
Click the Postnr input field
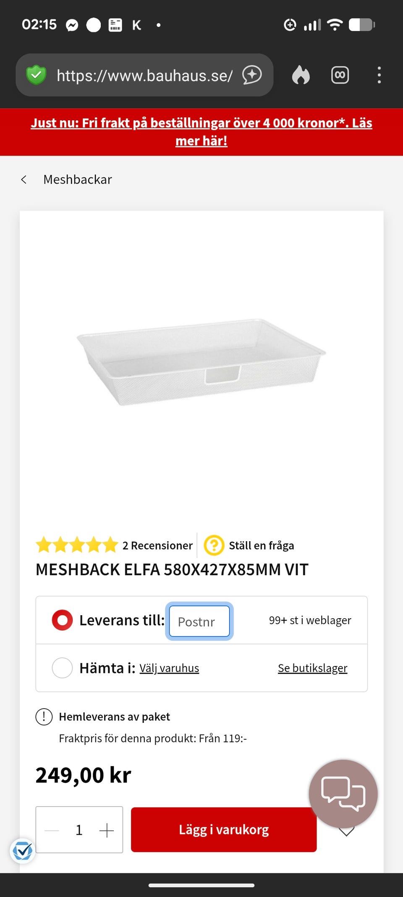[199, 621]
